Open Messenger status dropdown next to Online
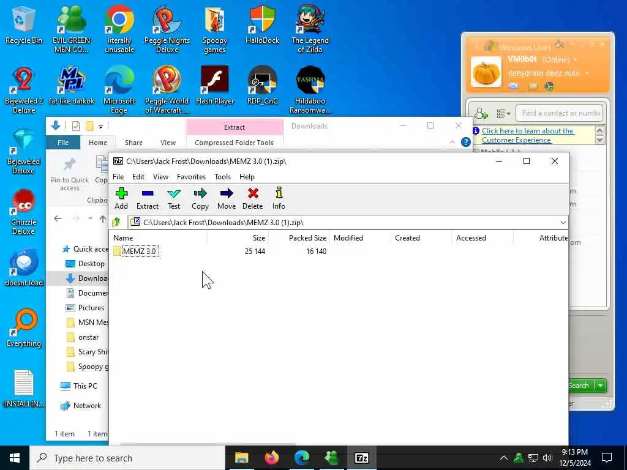This screenshot has width=627, height=470. click(x=576, y=59)
